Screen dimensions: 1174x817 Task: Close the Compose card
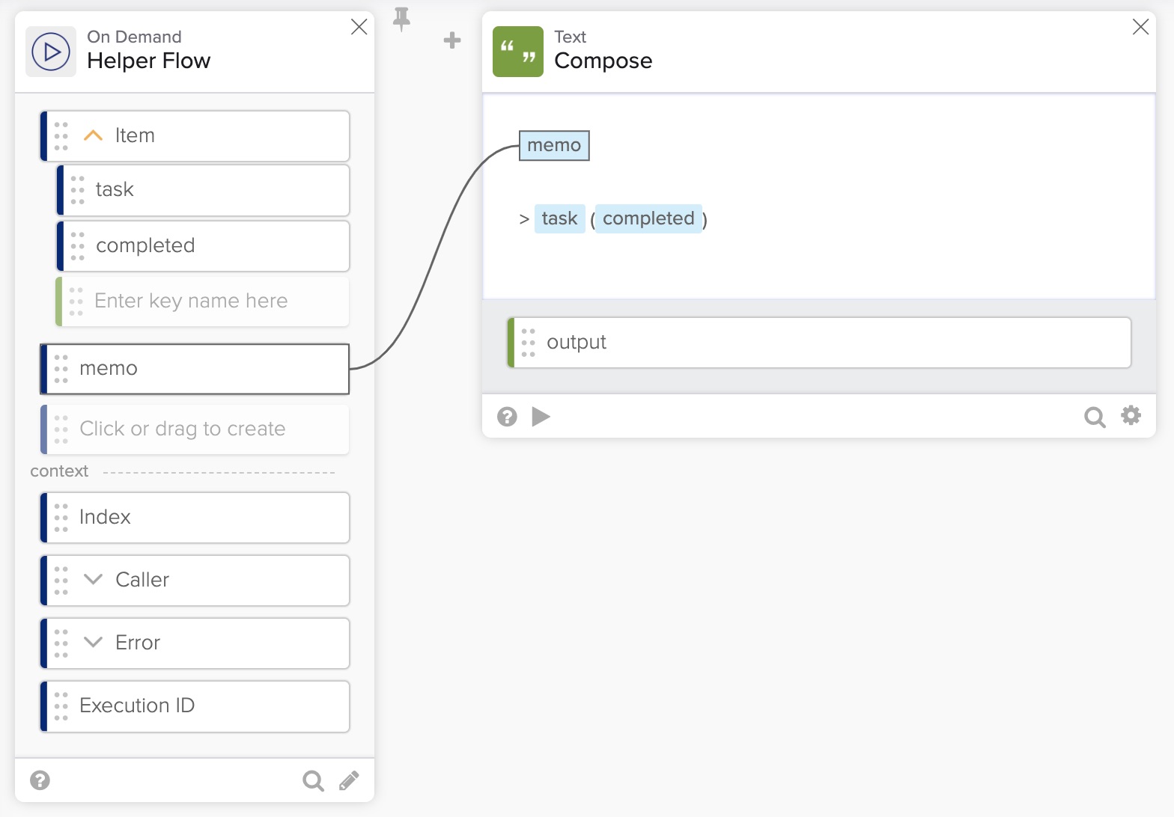point(1140,27)
